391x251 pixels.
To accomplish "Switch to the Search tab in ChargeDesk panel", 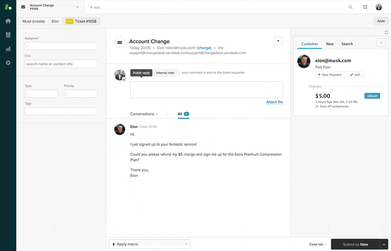I will (347, 44).
